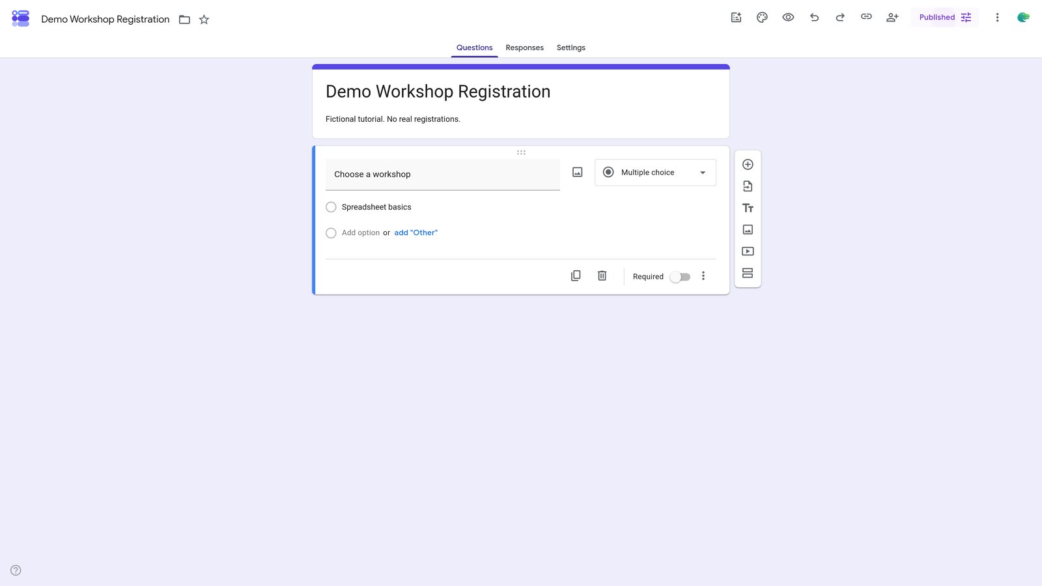Screen dimensions: 1042x586
Task: Redo the last change
Action: 840,18
